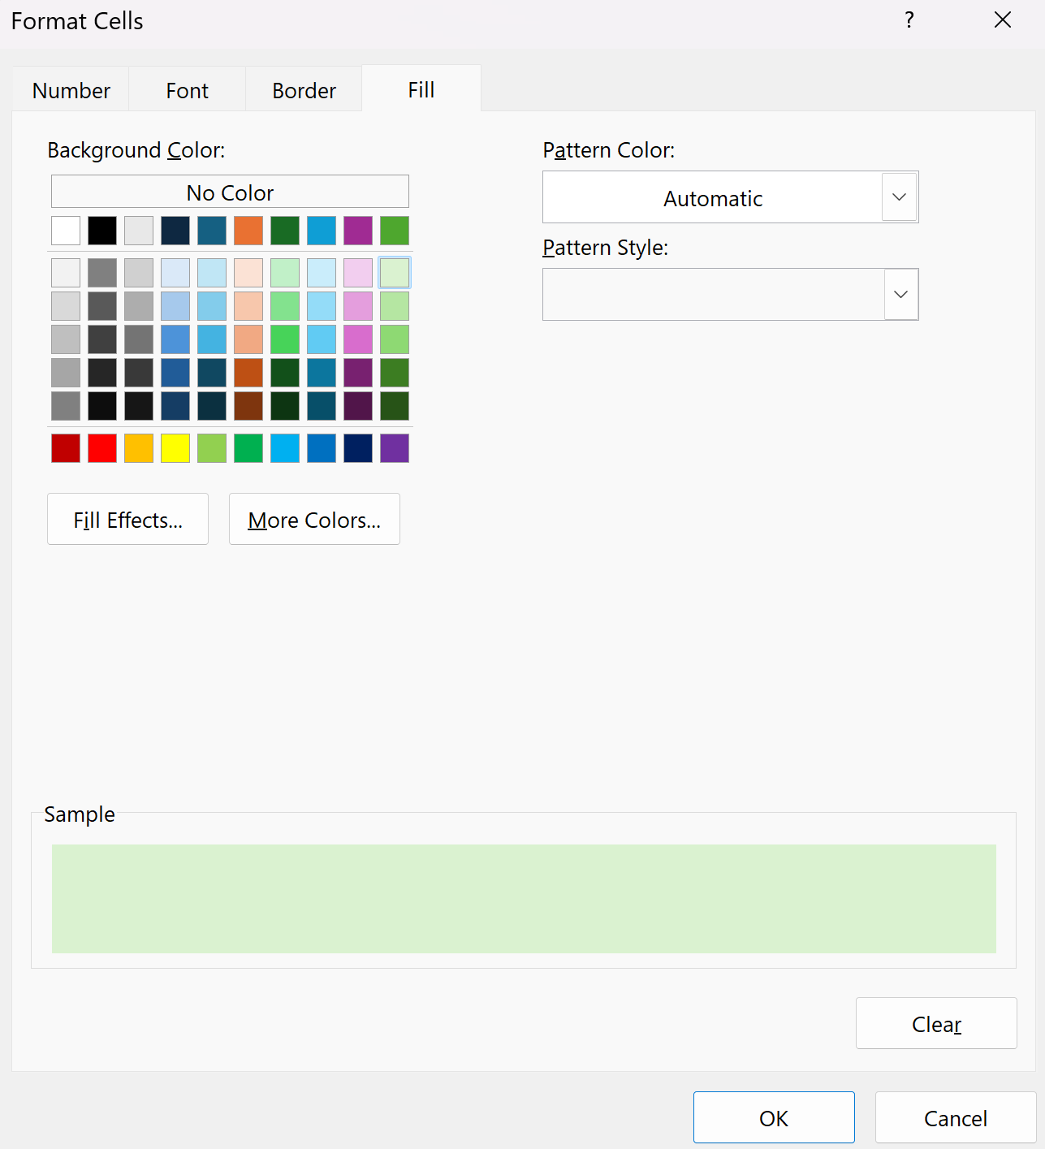Viewport: 1045px width, 1149px height.
Task: Choose the emerald green standard color
Action: (x=248, y=448)
